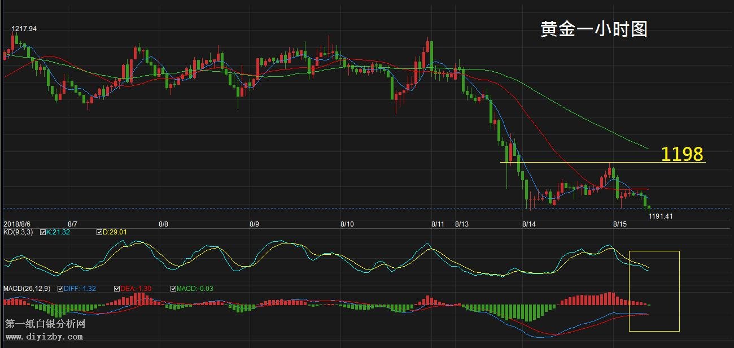The image size is (734, 348).
Task: Toggle the DIFF checkbox in MACD panel
Action: tap(60, 289)
